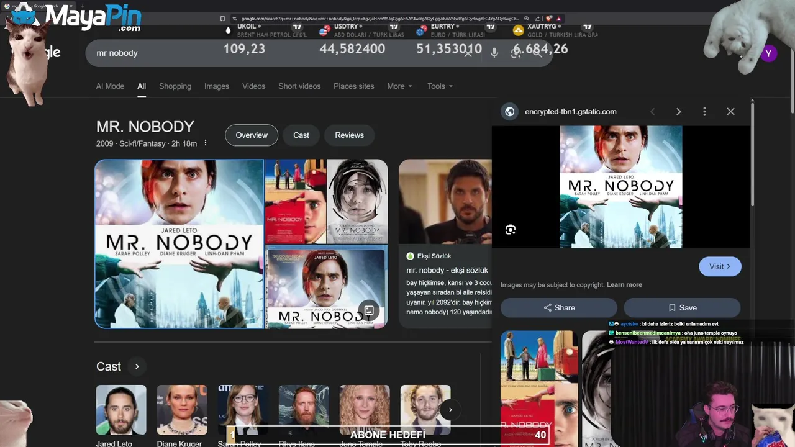
Task: Click the Ekşi Sözlük source label
Action: pyautogui.click(x=433, y=256)
